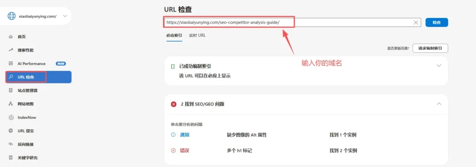
Task: Open the 错误 issue link
Action: coord(185,150)
